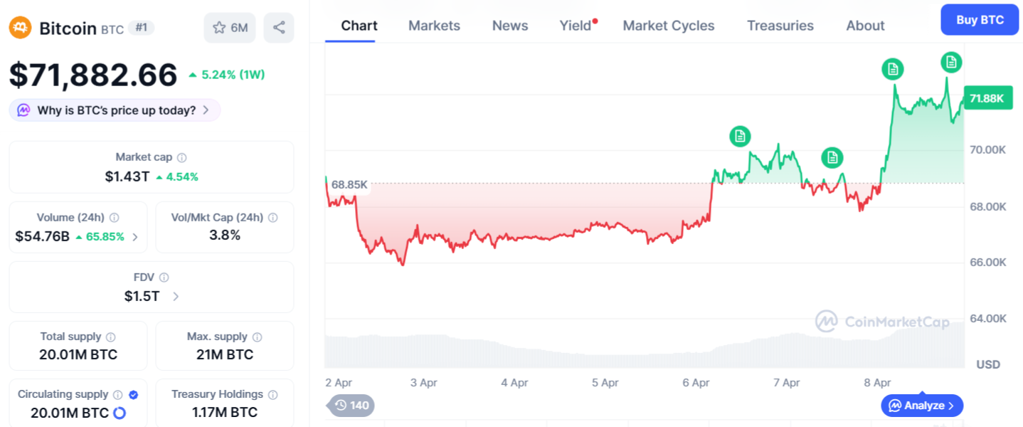1023x427 pixels.
Task: Open a green news event marker on the chart
Action: tap(740, 136)
